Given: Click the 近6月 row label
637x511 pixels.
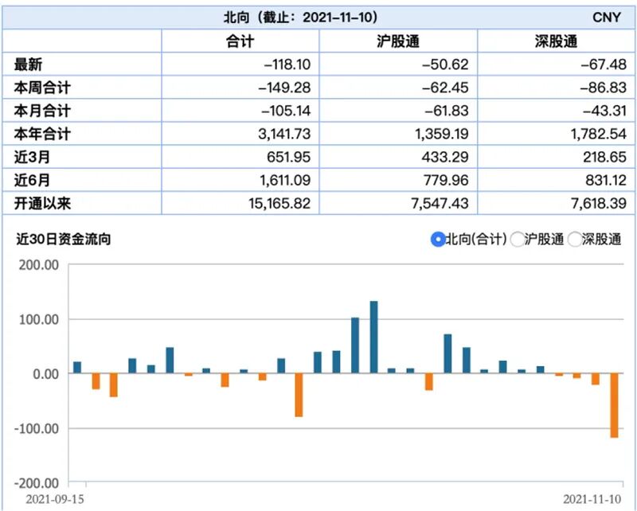Looking at the screenshot, I should 32,180.
